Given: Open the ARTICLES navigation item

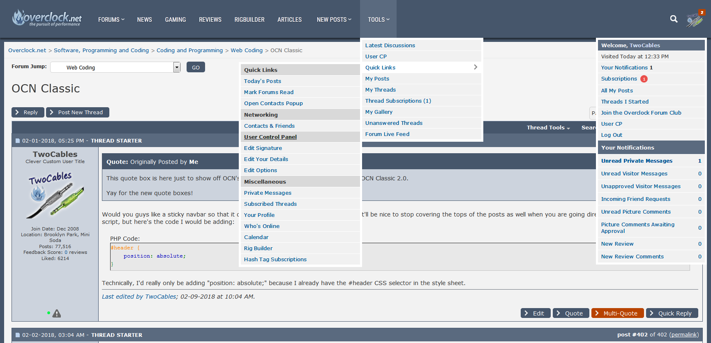Looking at the screenshot, I should point(290,19).
